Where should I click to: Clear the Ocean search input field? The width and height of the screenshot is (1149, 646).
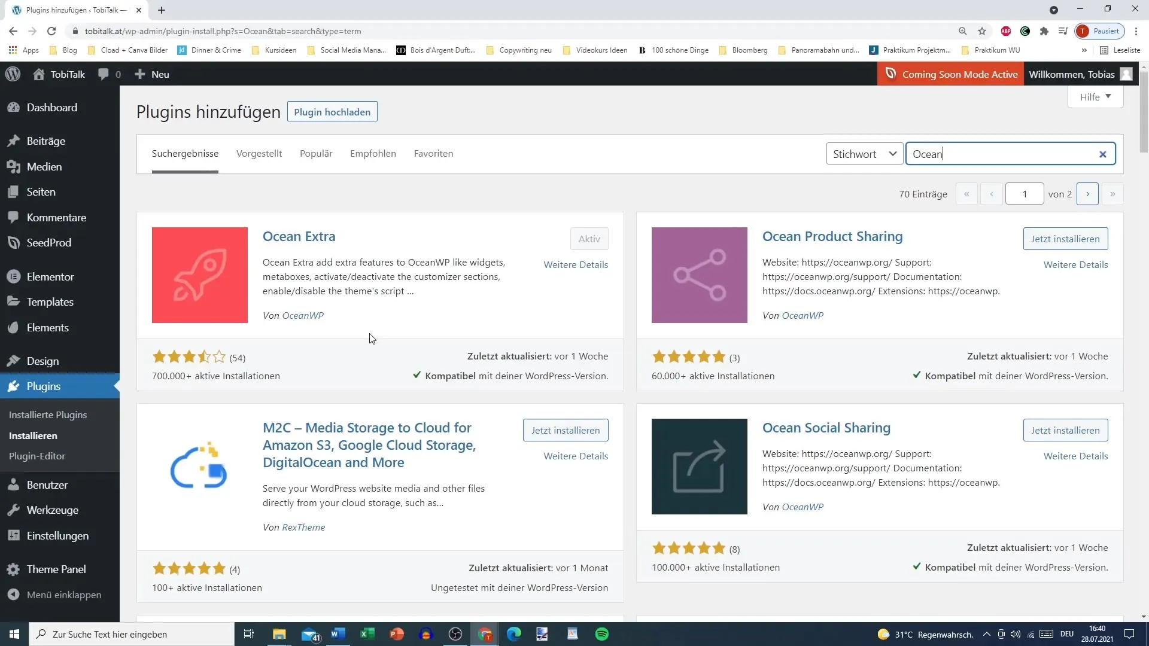click(x=1102, y=154)
